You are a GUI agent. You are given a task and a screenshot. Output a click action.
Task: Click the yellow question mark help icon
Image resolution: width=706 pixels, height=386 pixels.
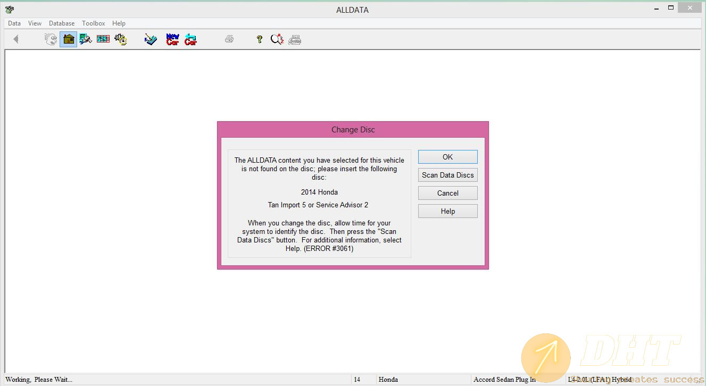coord(260,39)
